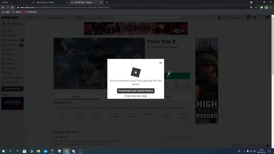Open Windows taskbar search
Image resolution: width=274 pixels, height=154 pixels.
(10, 151)
